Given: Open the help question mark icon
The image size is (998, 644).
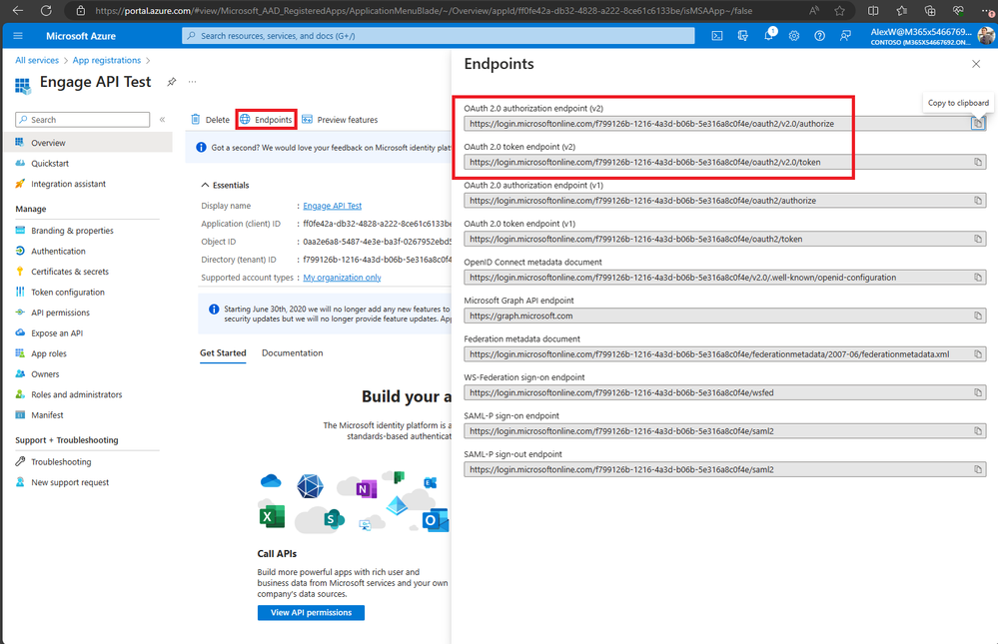Looking at the screenshot, I should 820,36.
